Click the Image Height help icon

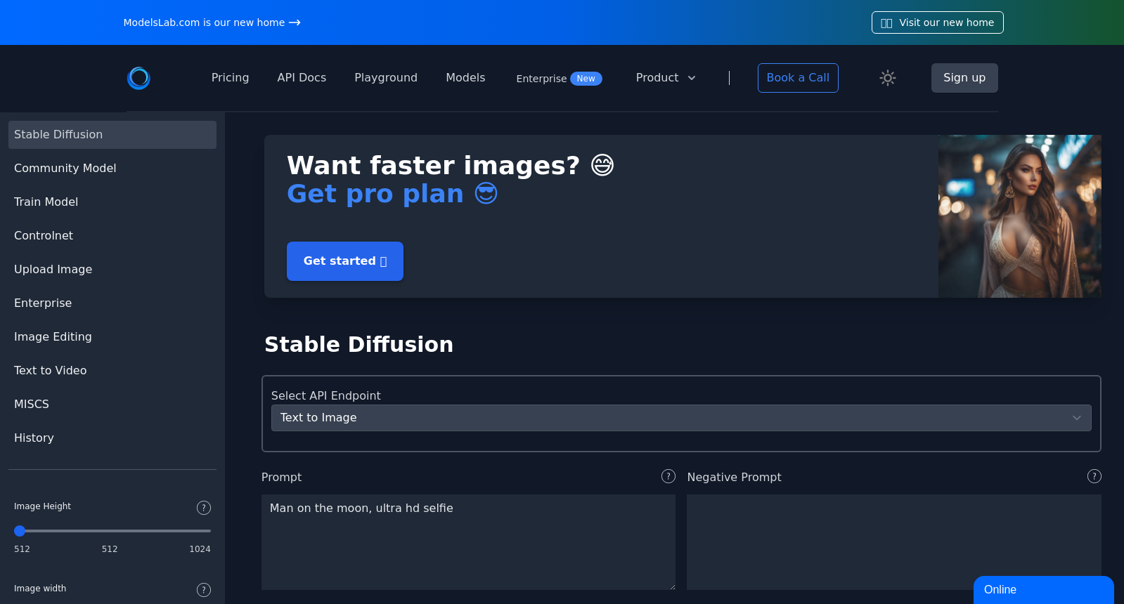[204, 508]
